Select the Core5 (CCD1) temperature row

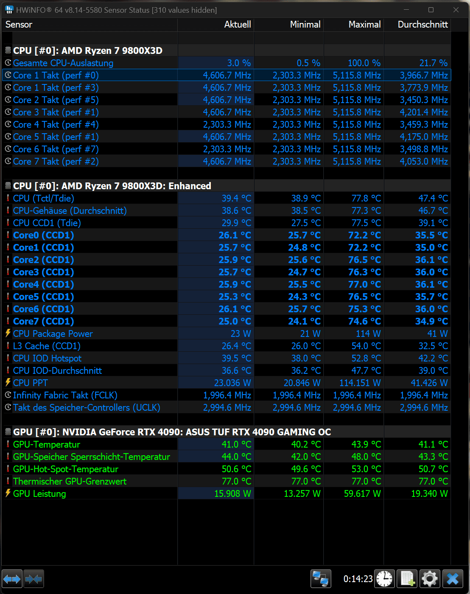(x=227, y=297)
